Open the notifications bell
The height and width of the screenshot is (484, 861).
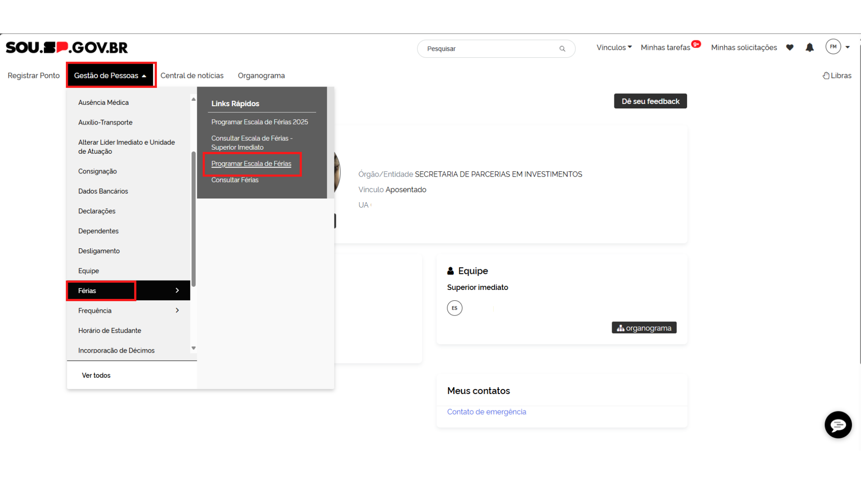tap(809, 48)
